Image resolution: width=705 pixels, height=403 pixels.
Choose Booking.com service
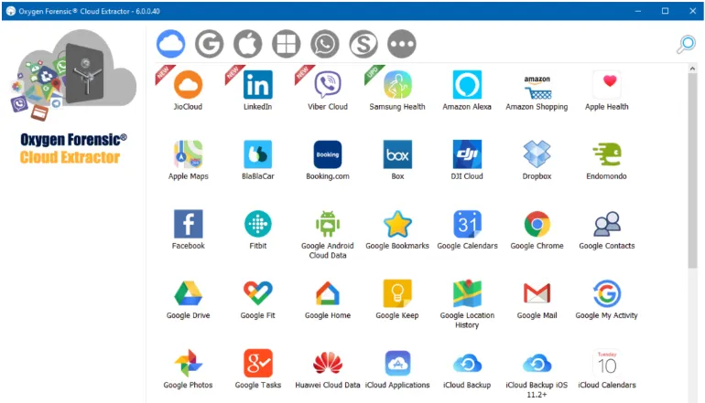[x=328, y=160]
